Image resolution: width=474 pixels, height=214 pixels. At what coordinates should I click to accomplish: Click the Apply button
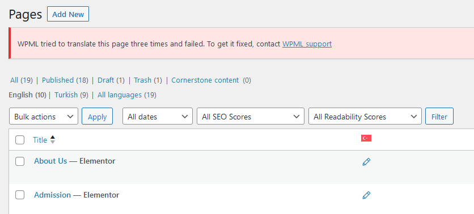point(98,116)
